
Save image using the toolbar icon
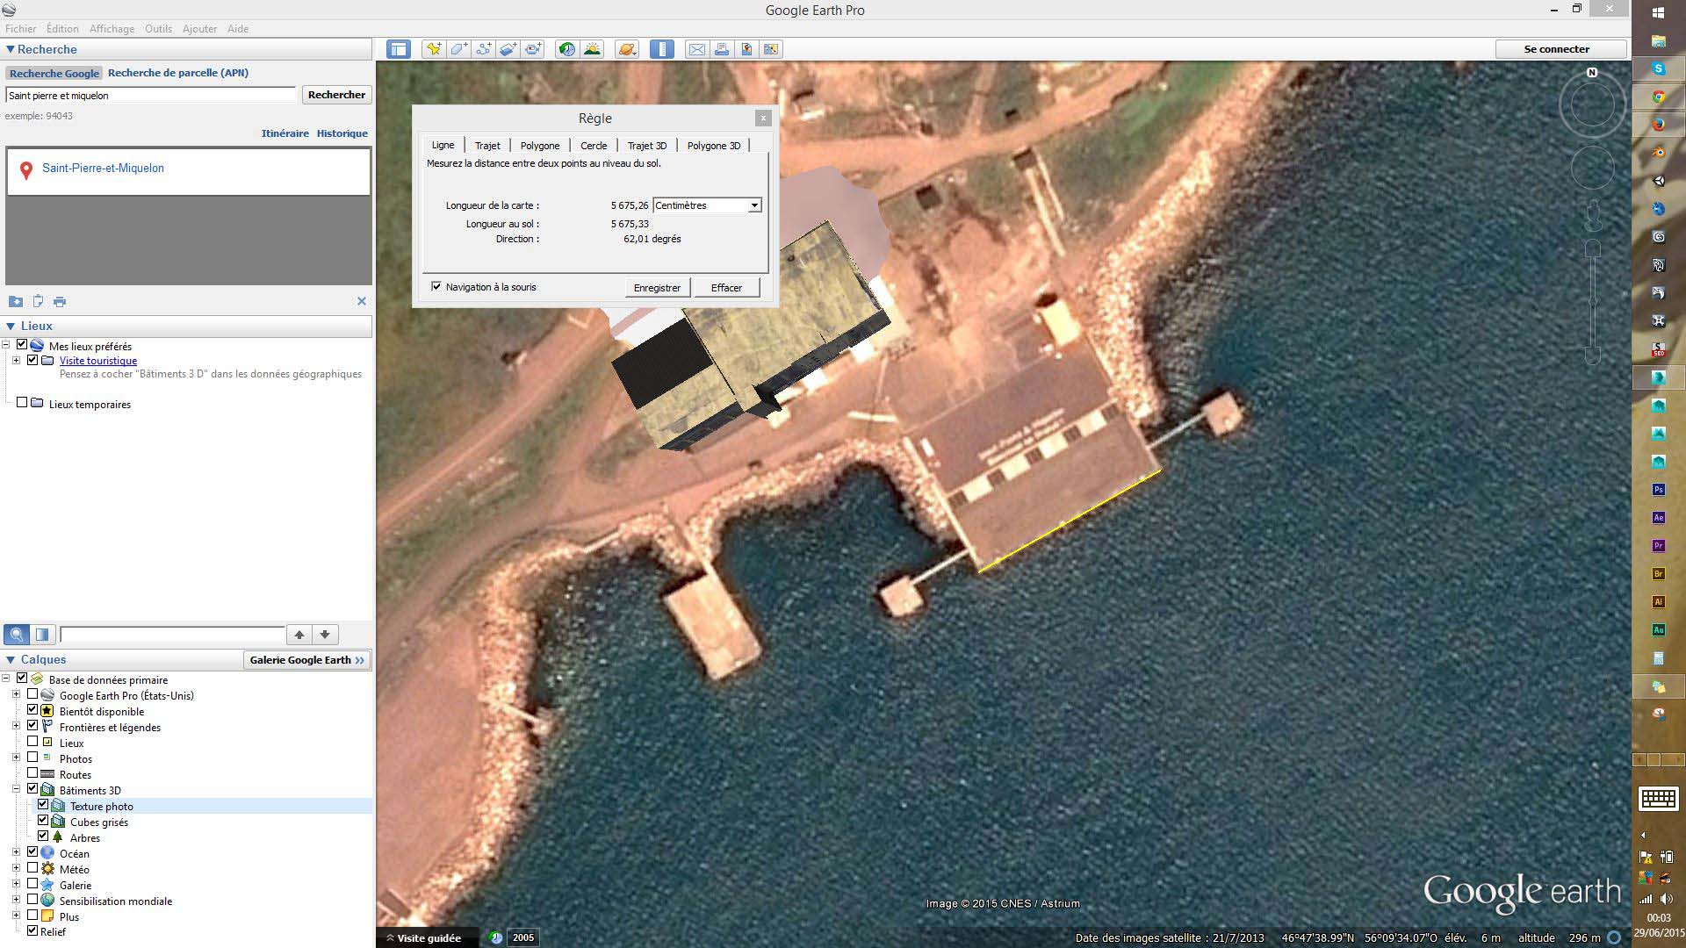tap(746, 49)
